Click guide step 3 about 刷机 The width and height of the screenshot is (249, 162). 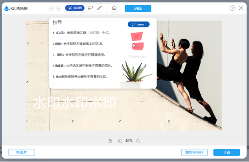pyautogui.click(x=79, y=55)
